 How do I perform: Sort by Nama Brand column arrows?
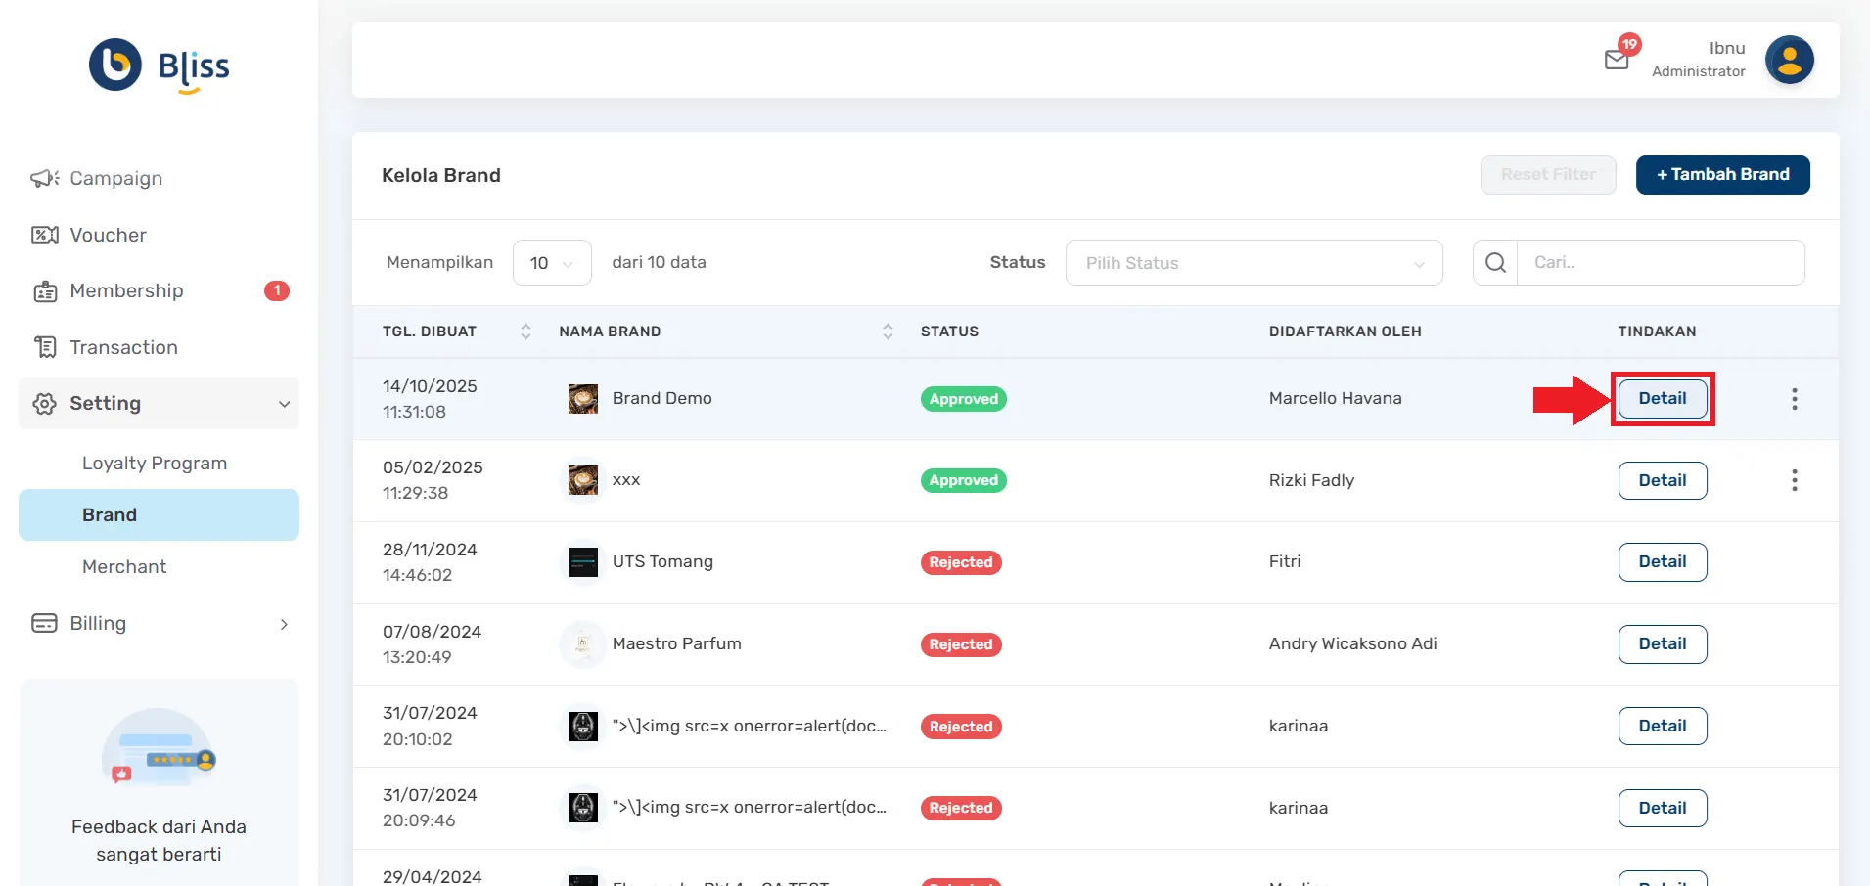coord(888,332)
